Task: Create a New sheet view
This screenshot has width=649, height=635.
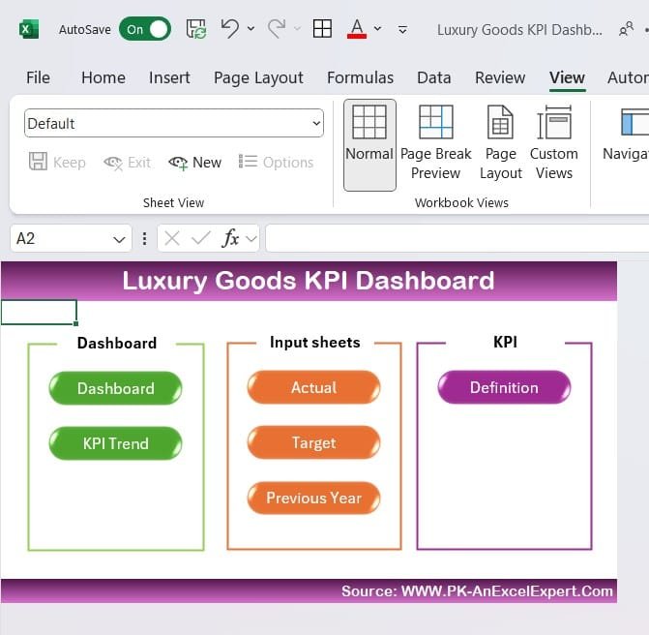Action: (194, 163)
